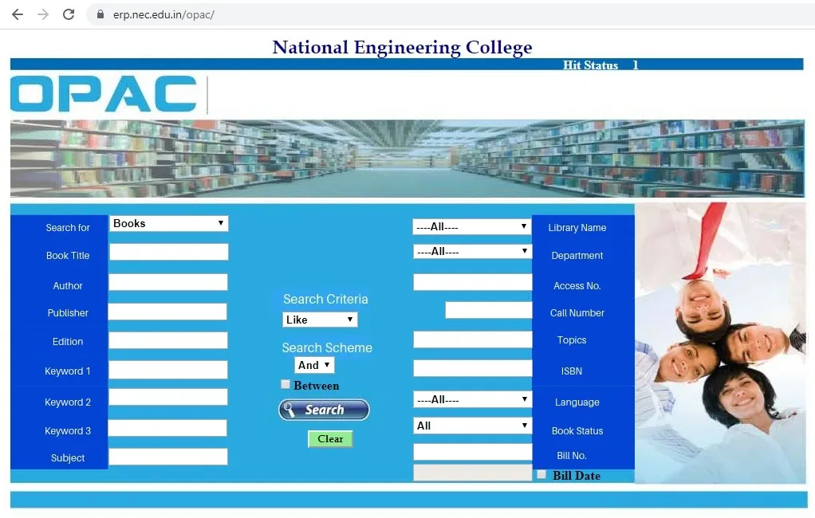Click the Subject input field
Image resolution: width=815 pixels, height=518 pixels.
pos(168,457)
